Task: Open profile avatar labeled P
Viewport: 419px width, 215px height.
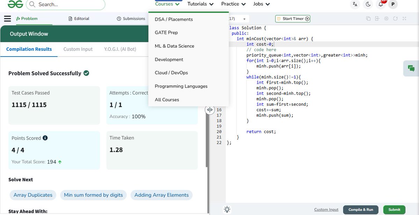Action: [393, 4]
